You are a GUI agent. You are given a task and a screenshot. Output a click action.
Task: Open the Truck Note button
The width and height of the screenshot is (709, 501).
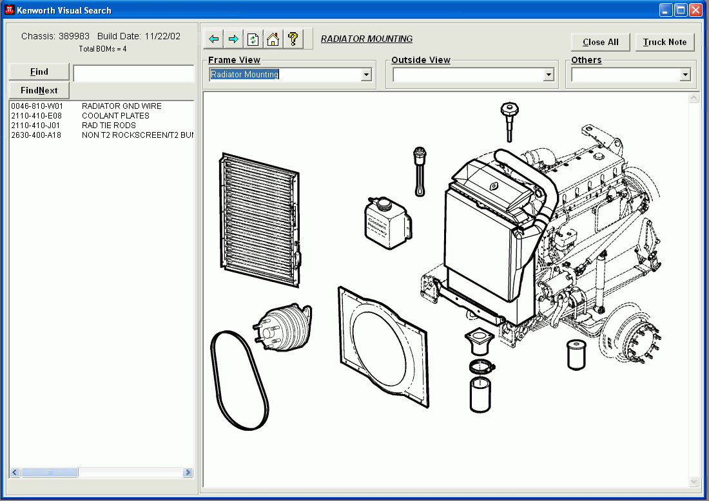665,43
